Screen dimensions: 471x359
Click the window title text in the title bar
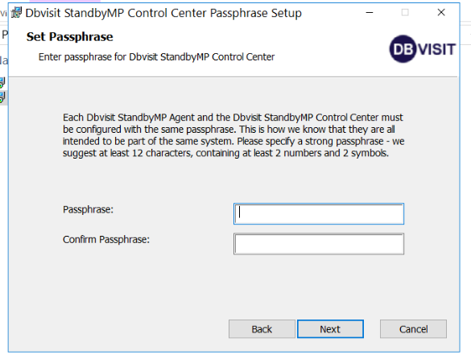(163, 13)
